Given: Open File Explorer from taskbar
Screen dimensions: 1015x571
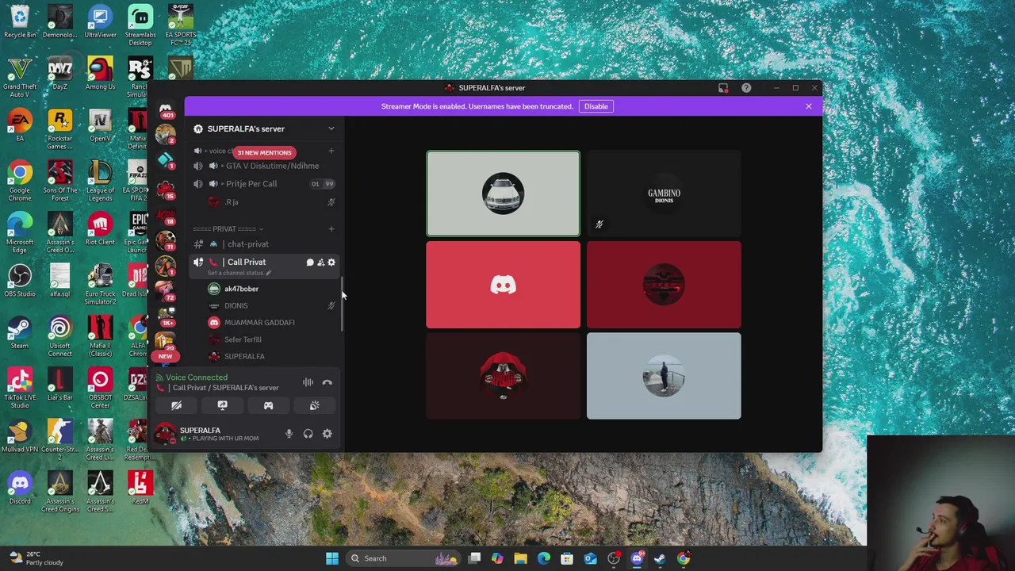Looking at the screenshot, I should (x=520, y=558).
